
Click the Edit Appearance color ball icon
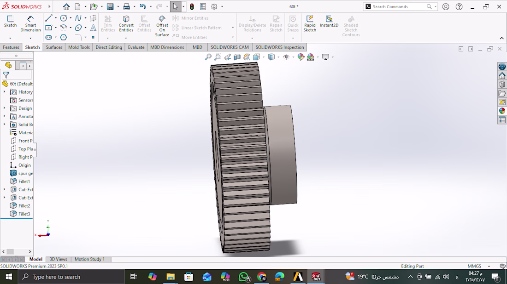pos(301,57)
